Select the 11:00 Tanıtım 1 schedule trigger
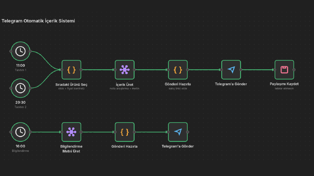 21,51
